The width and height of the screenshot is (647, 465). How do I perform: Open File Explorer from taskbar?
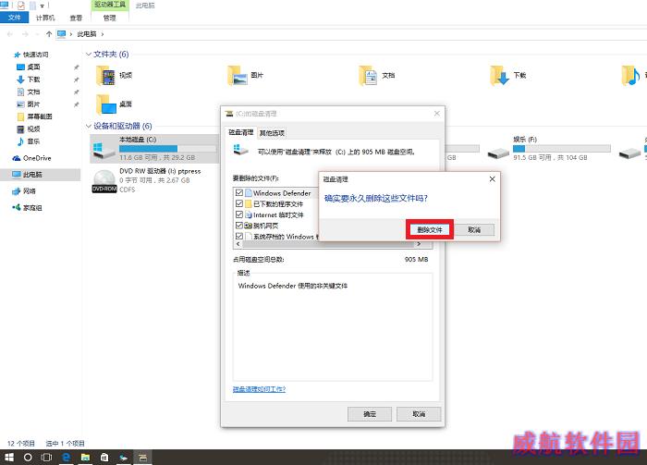click(85, 458)
